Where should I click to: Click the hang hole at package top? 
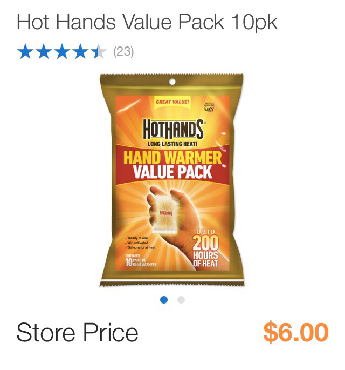[172, 82]
